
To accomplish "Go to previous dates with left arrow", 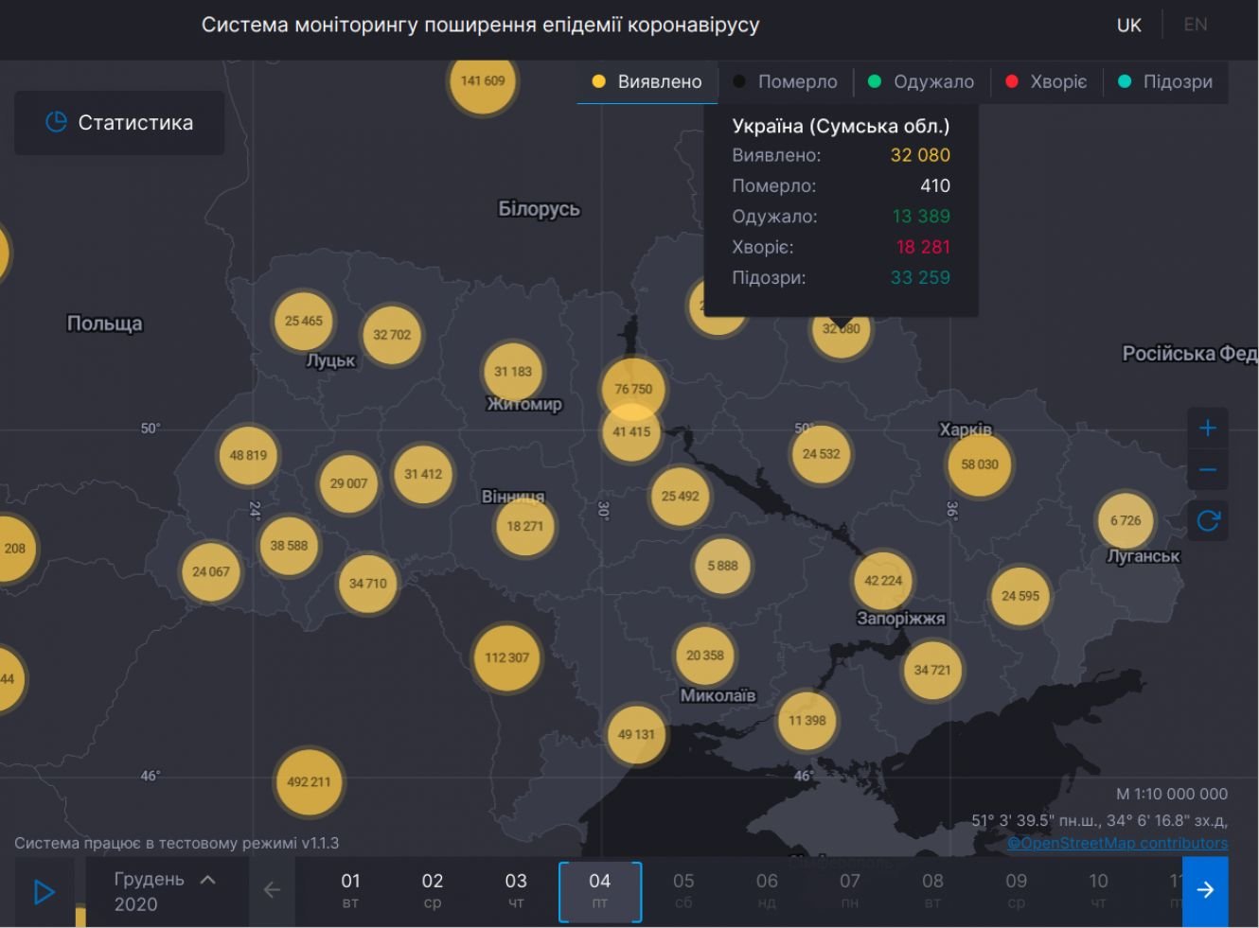I will point(272,890).
